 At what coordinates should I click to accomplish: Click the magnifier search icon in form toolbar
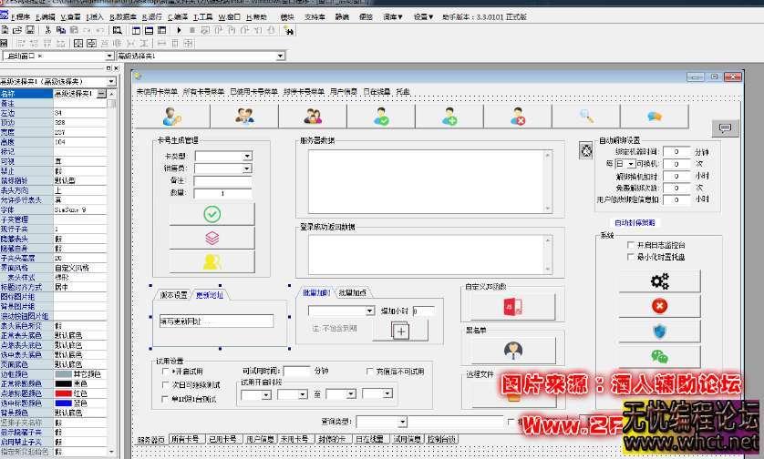tap(586, 117)
